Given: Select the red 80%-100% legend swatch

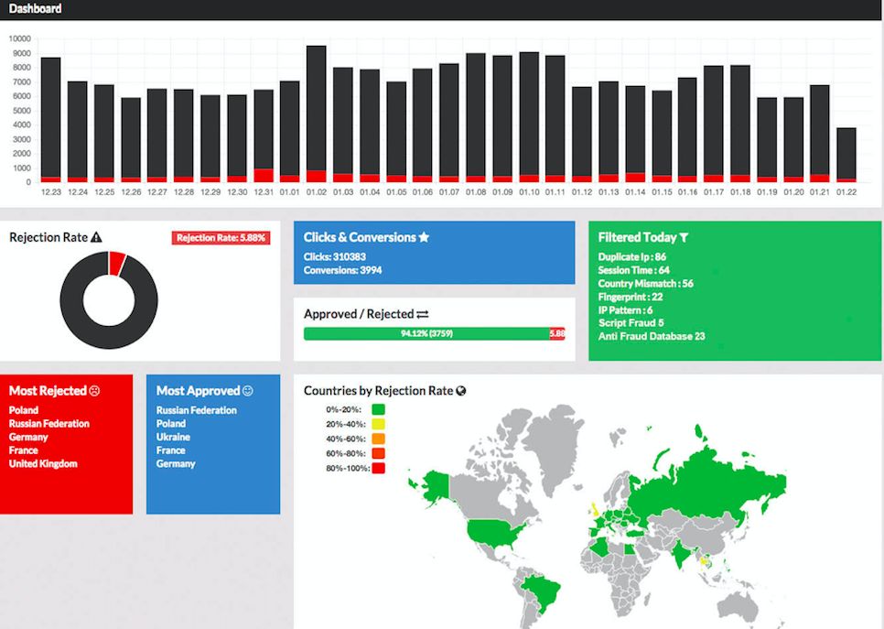Looking at the screenshot, I should tap(378, 468).
